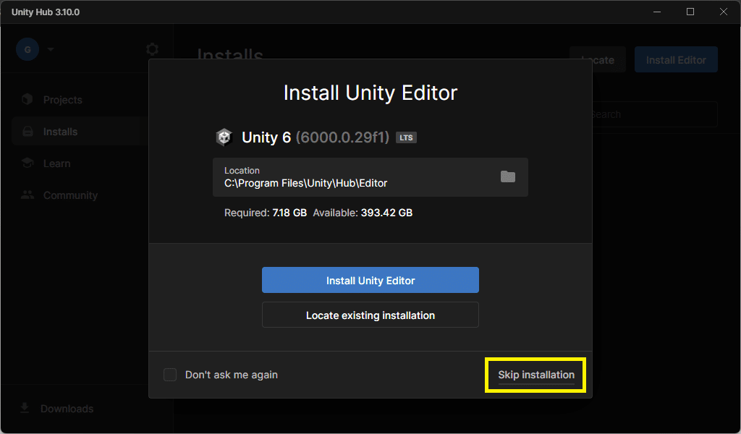Click the Locate button near top
Image resolution: width=741 pixels, height=434 pixels.
(598, 59)
